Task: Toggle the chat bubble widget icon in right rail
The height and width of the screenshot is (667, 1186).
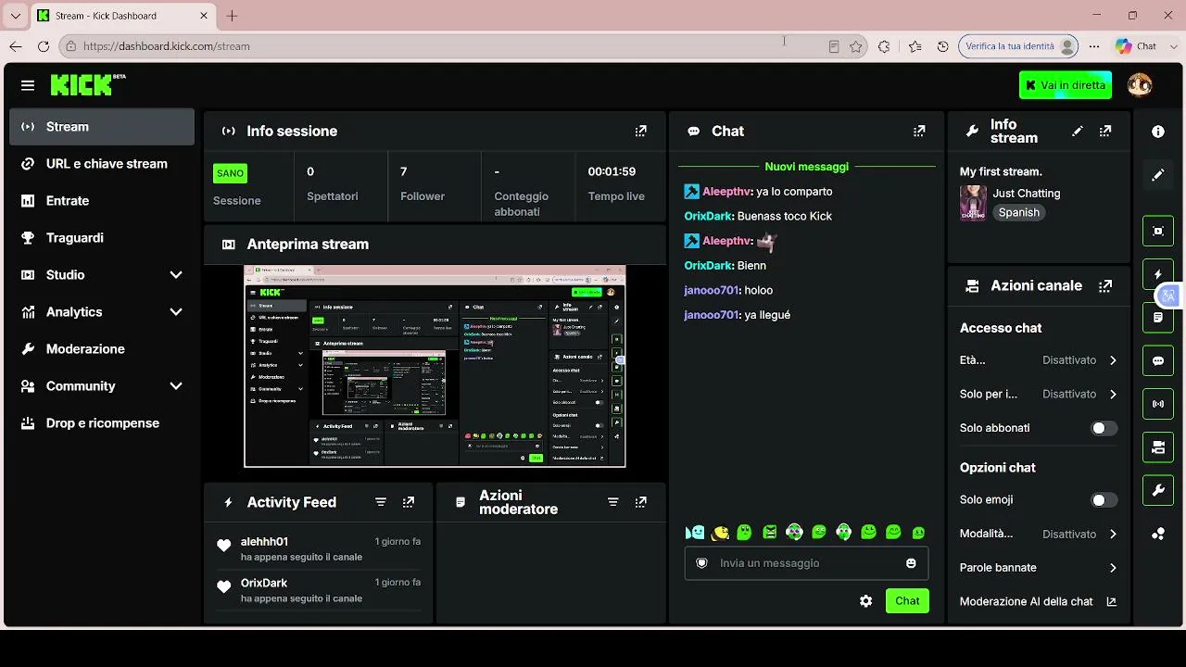Action: tap(1158, 361)
